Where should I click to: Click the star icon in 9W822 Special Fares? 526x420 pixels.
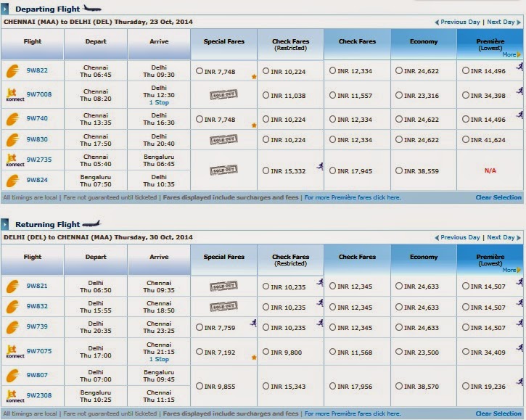tap(254, 77)
